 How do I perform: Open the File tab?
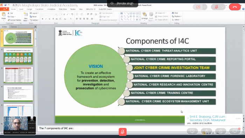(4, 9)
